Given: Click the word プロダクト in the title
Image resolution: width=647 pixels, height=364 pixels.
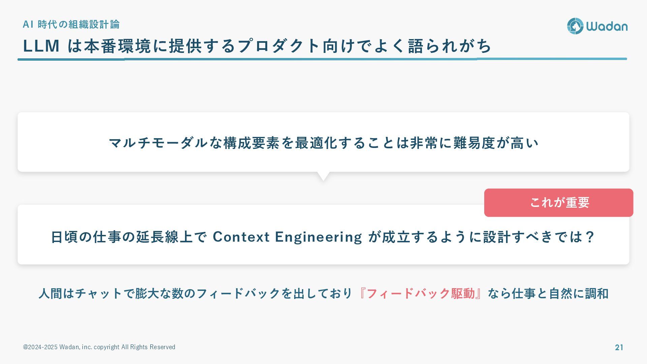Looking at the screenshot, I should [279, 46].
